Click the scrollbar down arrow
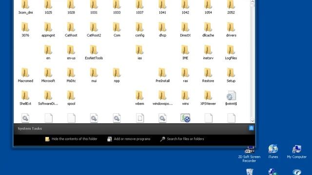Image resolution: width=312 pixels, height=175 pixels. pos(253,121)
